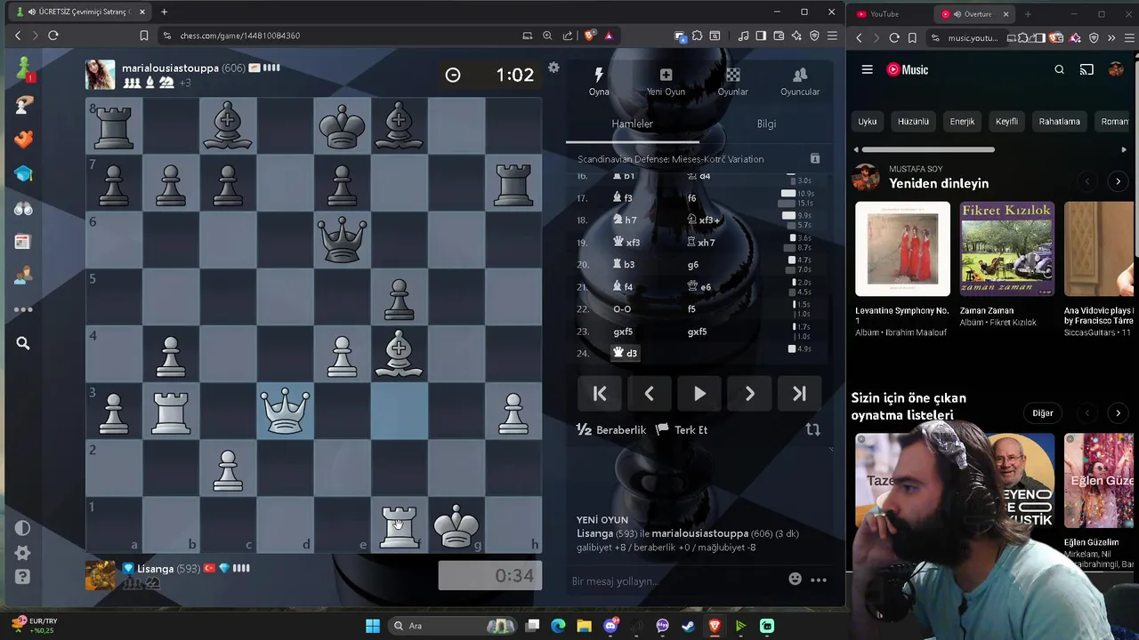Open the board settings gear beside the clock
Viewport: 1139px width, 640px height.
(x=553, y=68)
